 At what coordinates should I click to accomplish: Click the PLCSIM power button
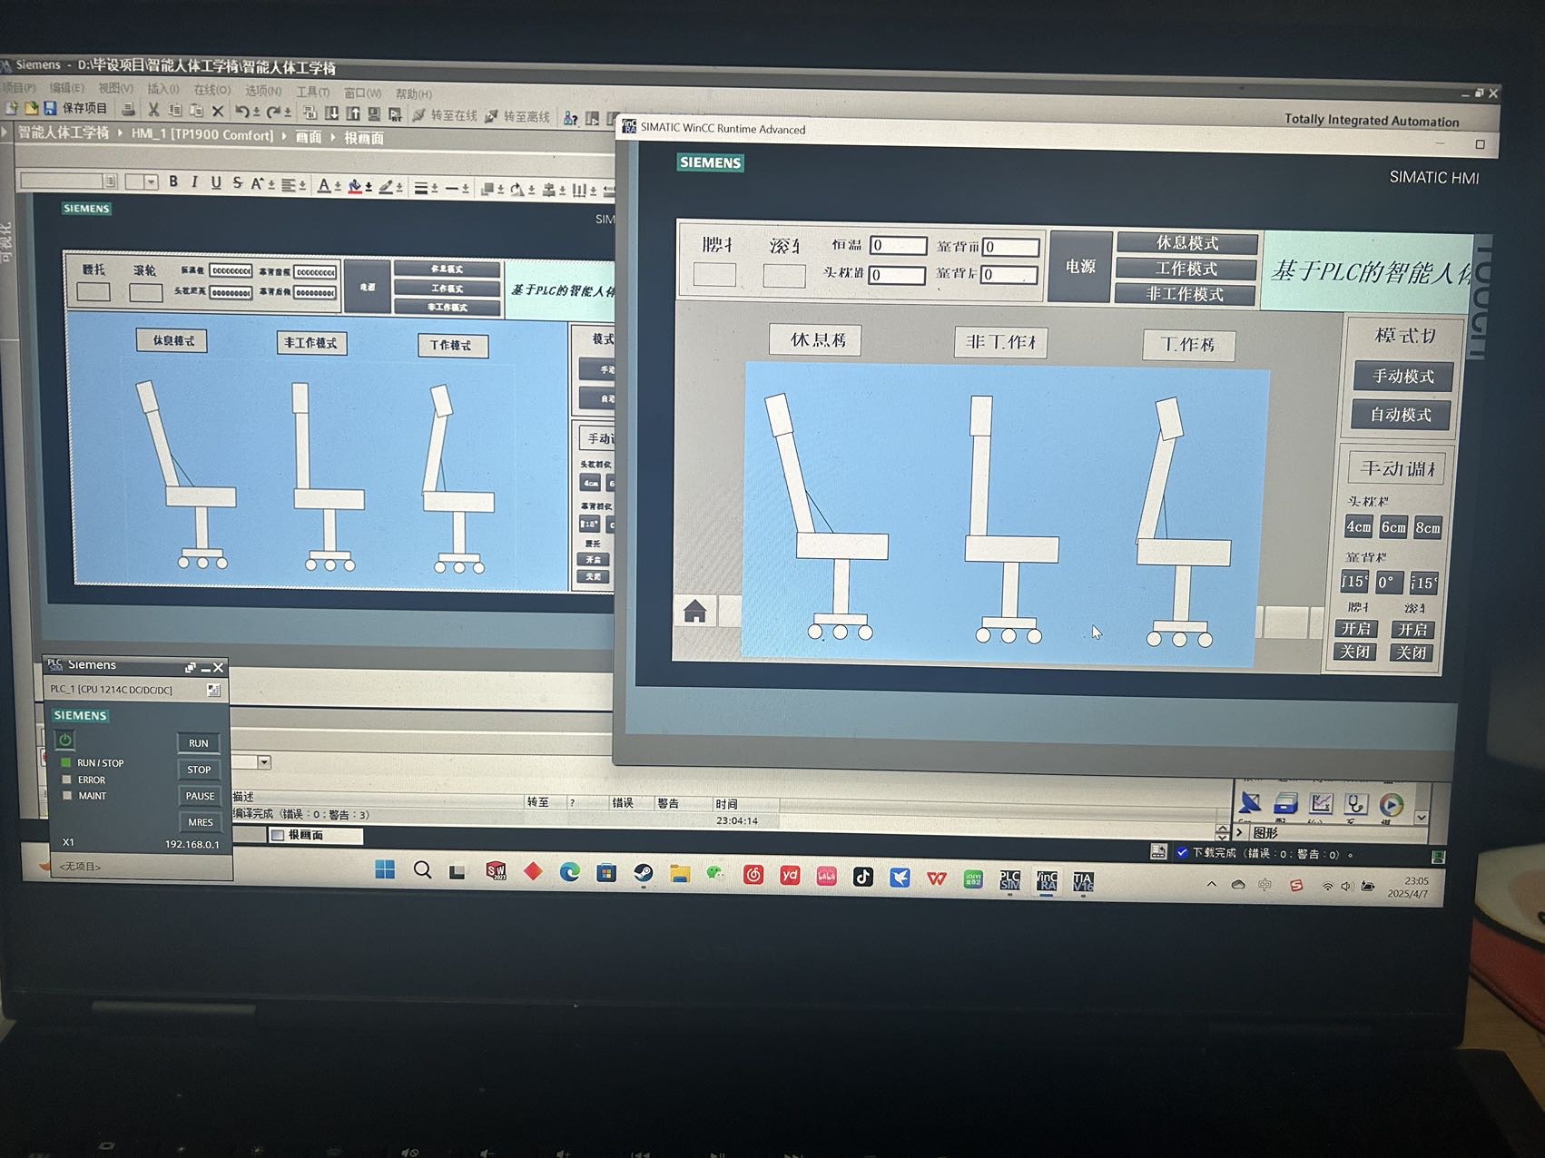click(x=65, y=740)
